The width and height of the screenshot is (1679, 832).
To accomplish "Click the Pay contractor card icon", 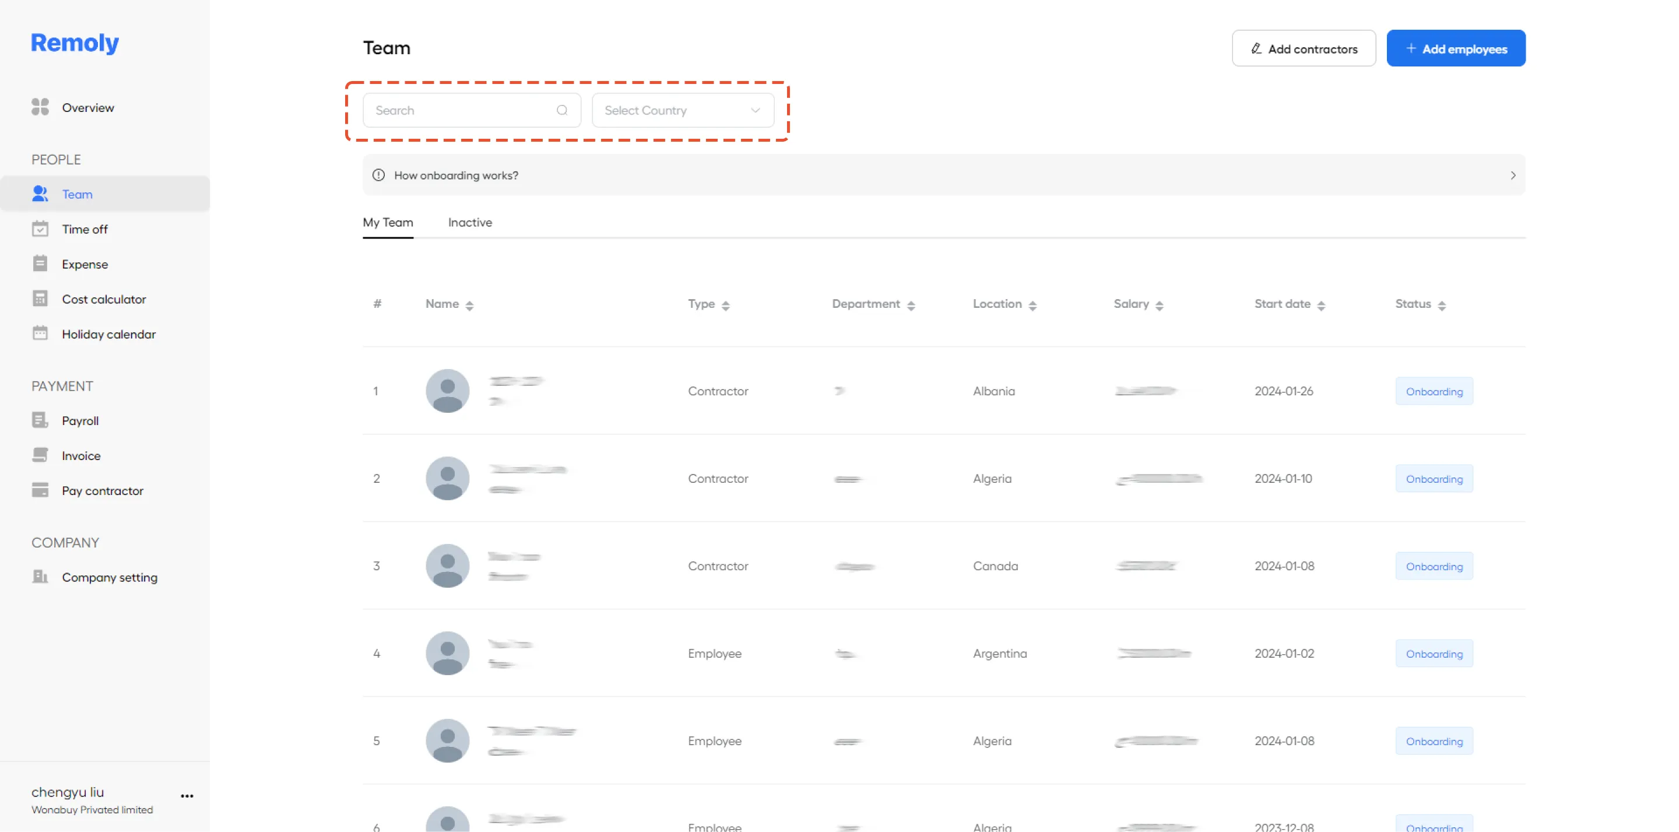I will coord(40,490).
